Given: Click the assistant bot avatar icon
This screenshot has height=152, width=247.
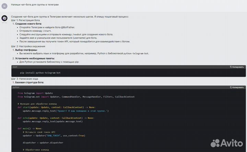Looking at the screenshot, I should coord(4,18).
